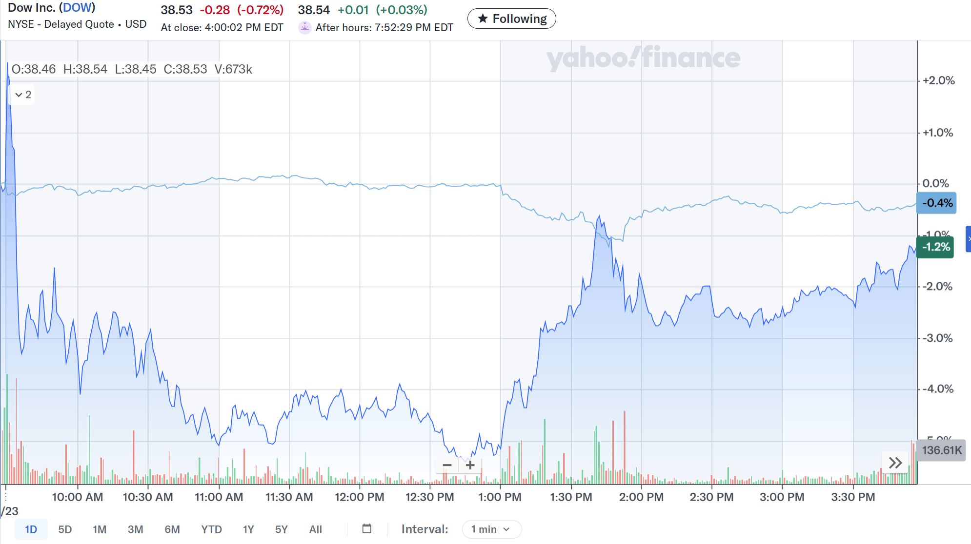Image resolution: width=971 pixels, height=544 pixels.
Task: Choose the YTD time range
Action: point(211,529)
